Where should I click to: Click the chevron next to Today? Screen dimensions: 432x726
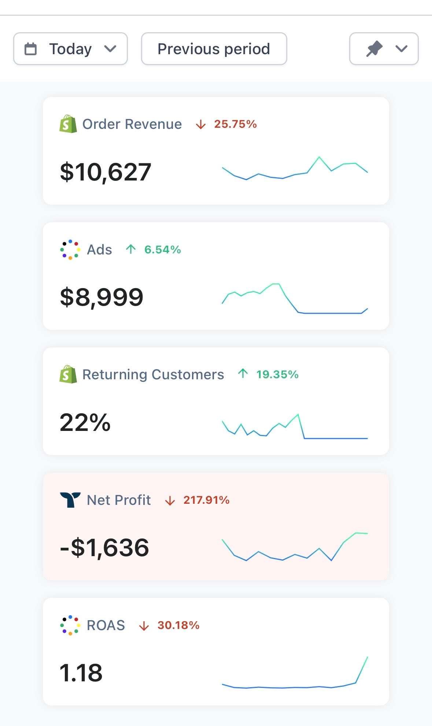tap(110, 49)
